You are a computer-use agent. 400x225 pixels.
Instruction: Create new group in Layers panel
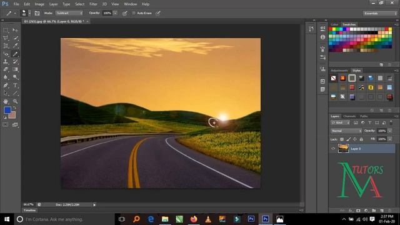pos(374,211)
